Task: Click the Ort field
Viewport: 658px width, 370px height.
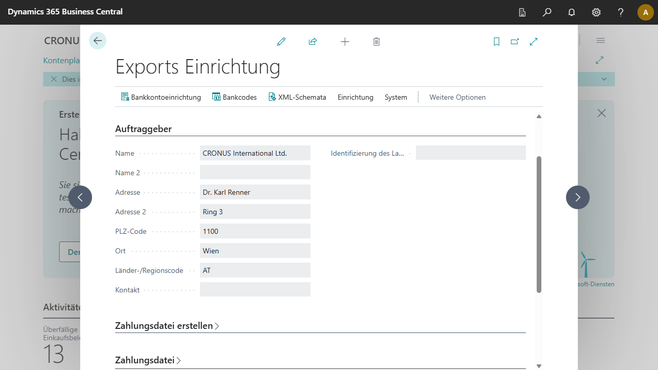Action: [x=255, y=251]
